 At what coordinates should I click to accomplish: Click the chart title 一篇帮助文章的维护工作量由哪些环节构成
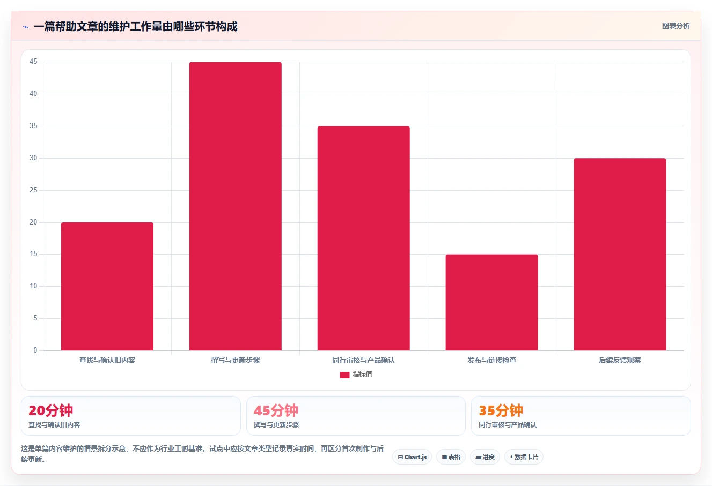[x=135, y=26]
